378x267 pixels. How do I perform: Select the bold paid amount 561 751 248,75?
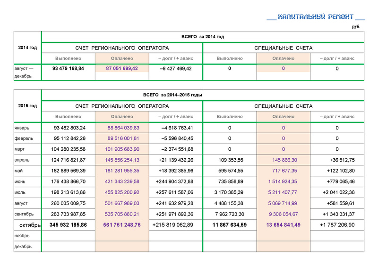[122, 225]
